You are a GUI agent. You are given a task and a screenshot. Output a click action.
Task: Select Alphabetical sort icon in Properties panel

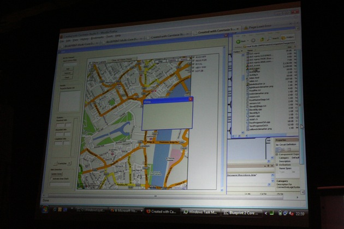click(283, 150)
